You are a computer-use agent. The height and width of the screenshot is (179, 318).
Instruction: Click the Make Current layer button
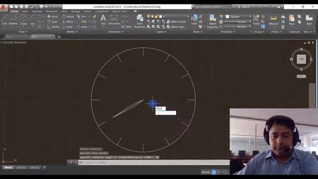point(176,21)
